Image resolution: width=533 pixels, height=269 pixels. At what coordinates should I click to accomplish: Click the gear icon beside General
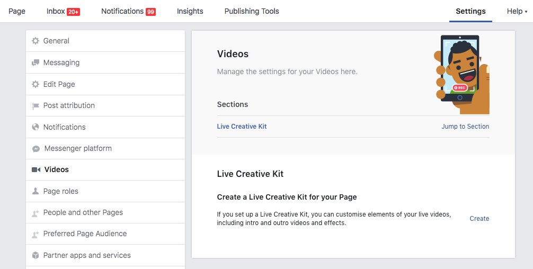tap(35, 41)
